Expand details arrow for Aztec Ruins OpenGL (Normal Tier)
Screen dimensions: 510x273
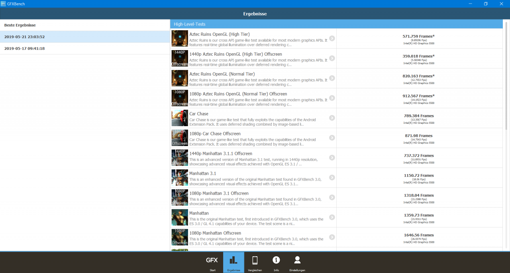tap(332, 78)
